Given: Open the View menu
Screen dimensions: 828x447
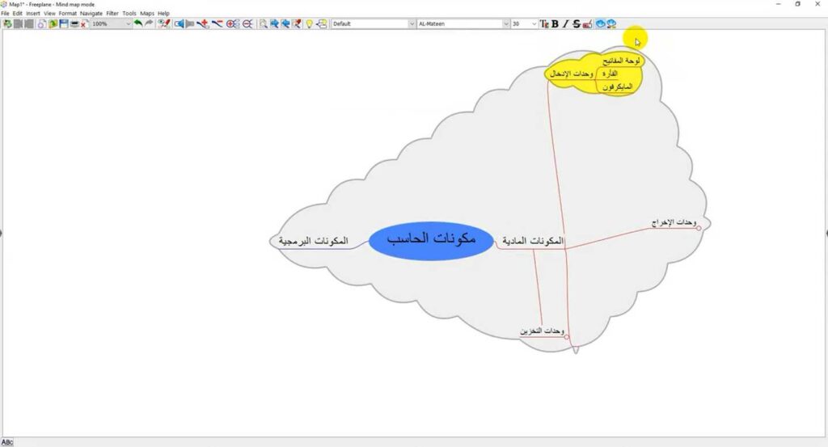Looking at the screenshot, I should pyautogui.click(x=49, y=13).
